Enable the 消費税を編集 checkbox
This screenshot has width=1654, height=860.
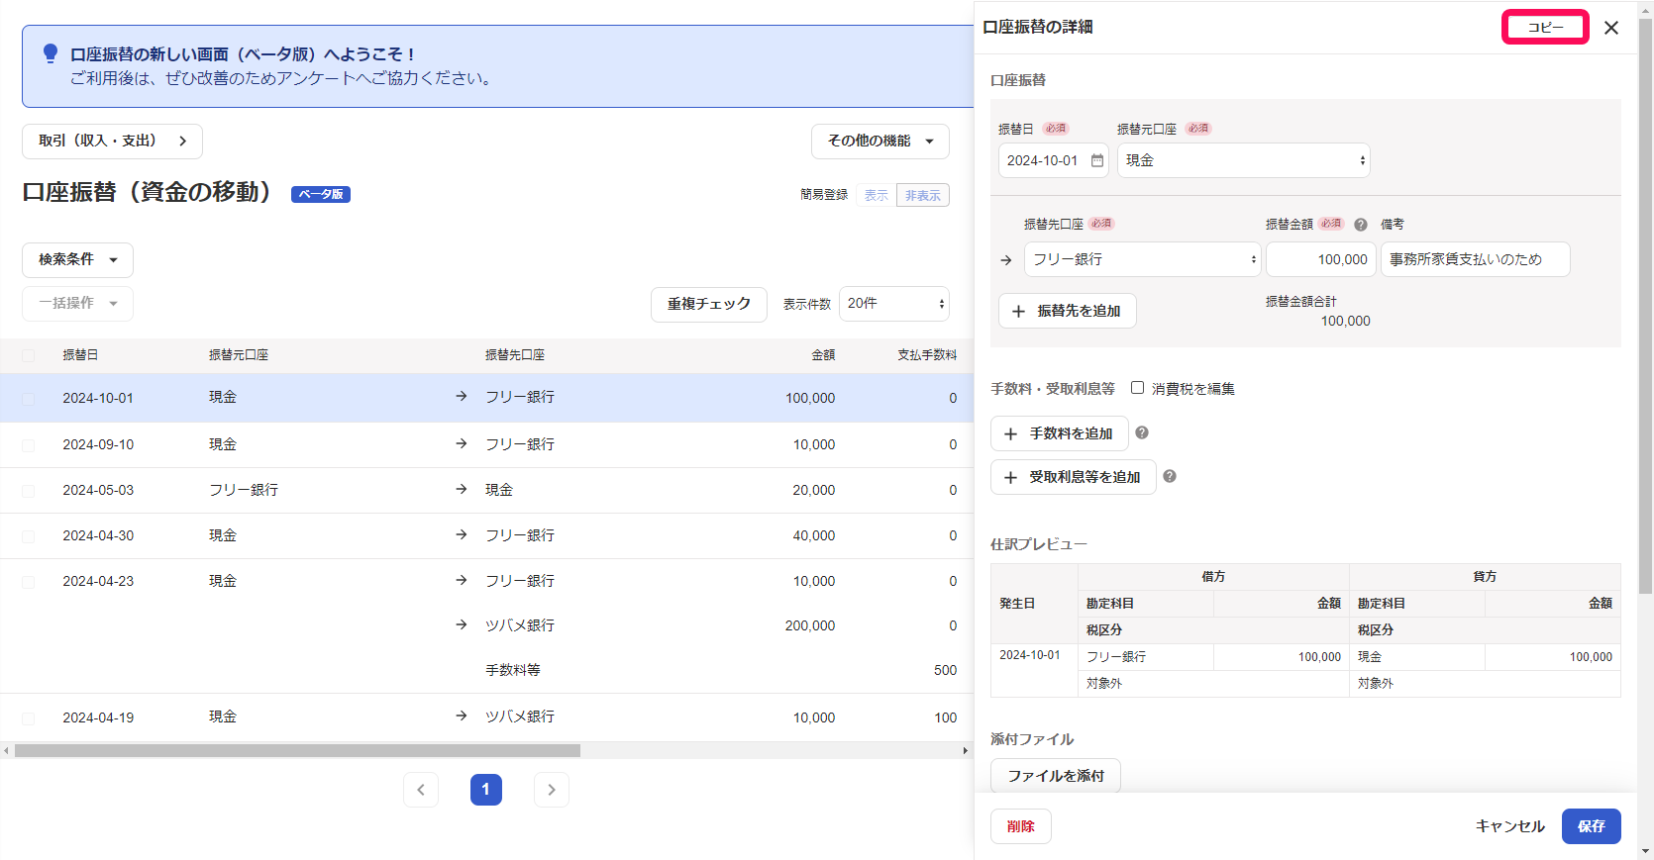pos(1137,388)
